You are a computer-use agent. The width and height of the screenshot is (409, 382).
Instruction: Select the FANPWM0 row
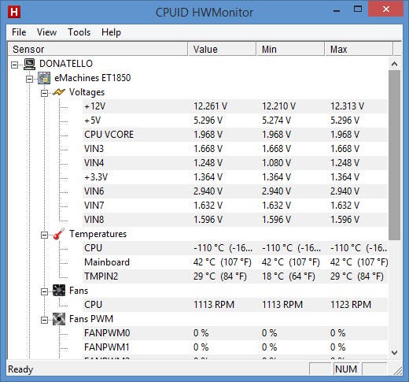[235, 333]
